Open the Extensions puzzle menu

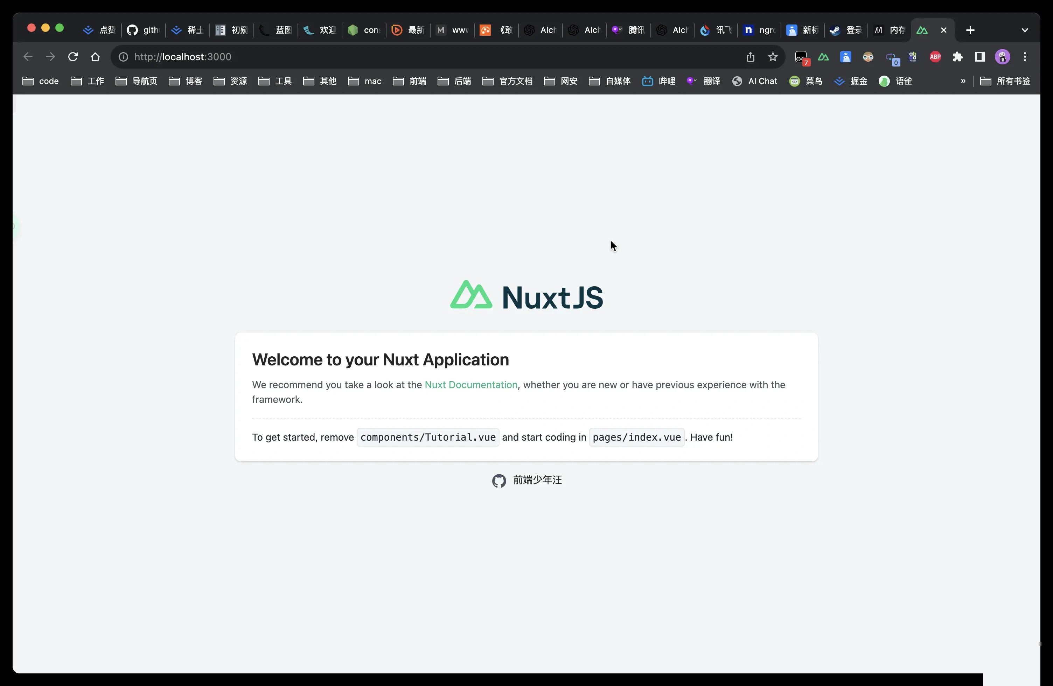[958, 57]
